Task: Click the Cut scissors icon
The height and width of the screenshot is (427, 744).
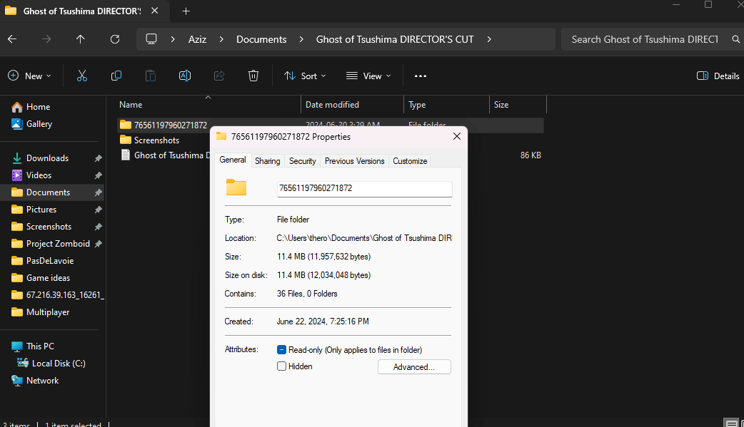Action: pos(82,76)
